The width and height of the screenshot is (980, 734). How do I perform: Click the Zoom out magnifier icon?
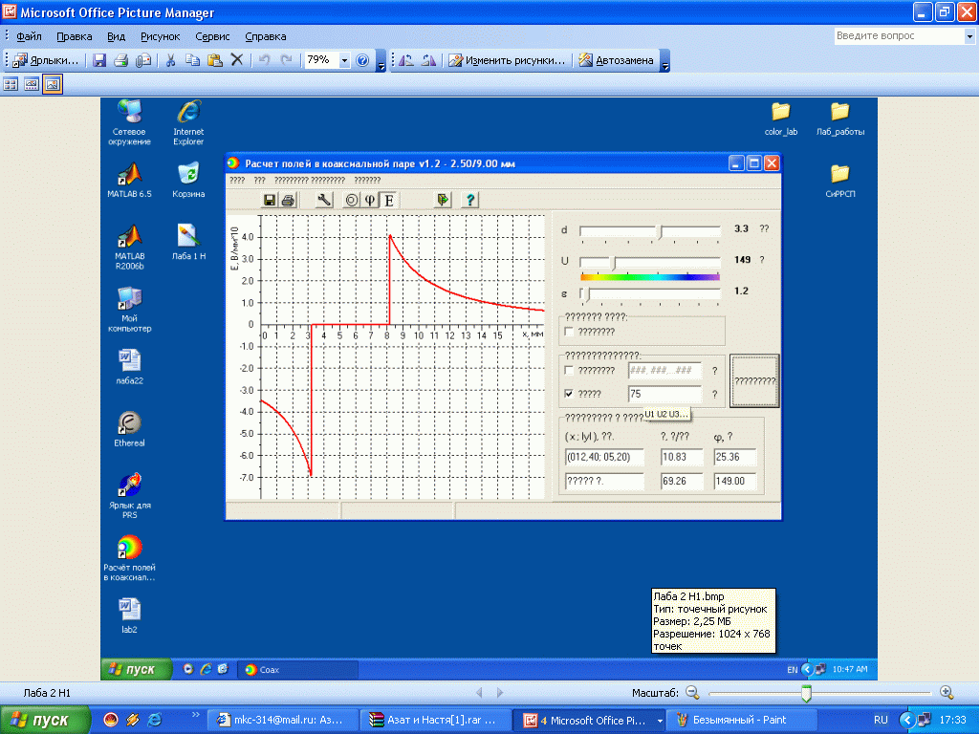(x=692, y=692)
